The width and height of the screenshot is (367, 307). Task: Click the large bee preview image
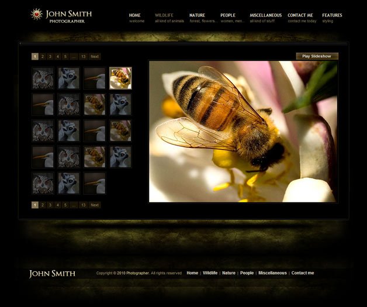[243, 132]
